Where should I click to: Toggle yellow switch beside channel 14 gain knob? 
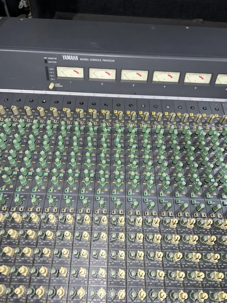point(166,114)
